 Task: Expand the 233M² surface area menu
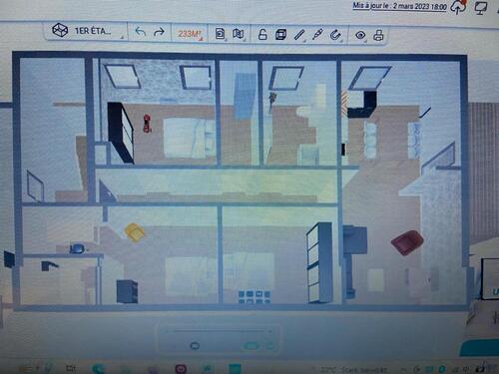click(190, 34)
